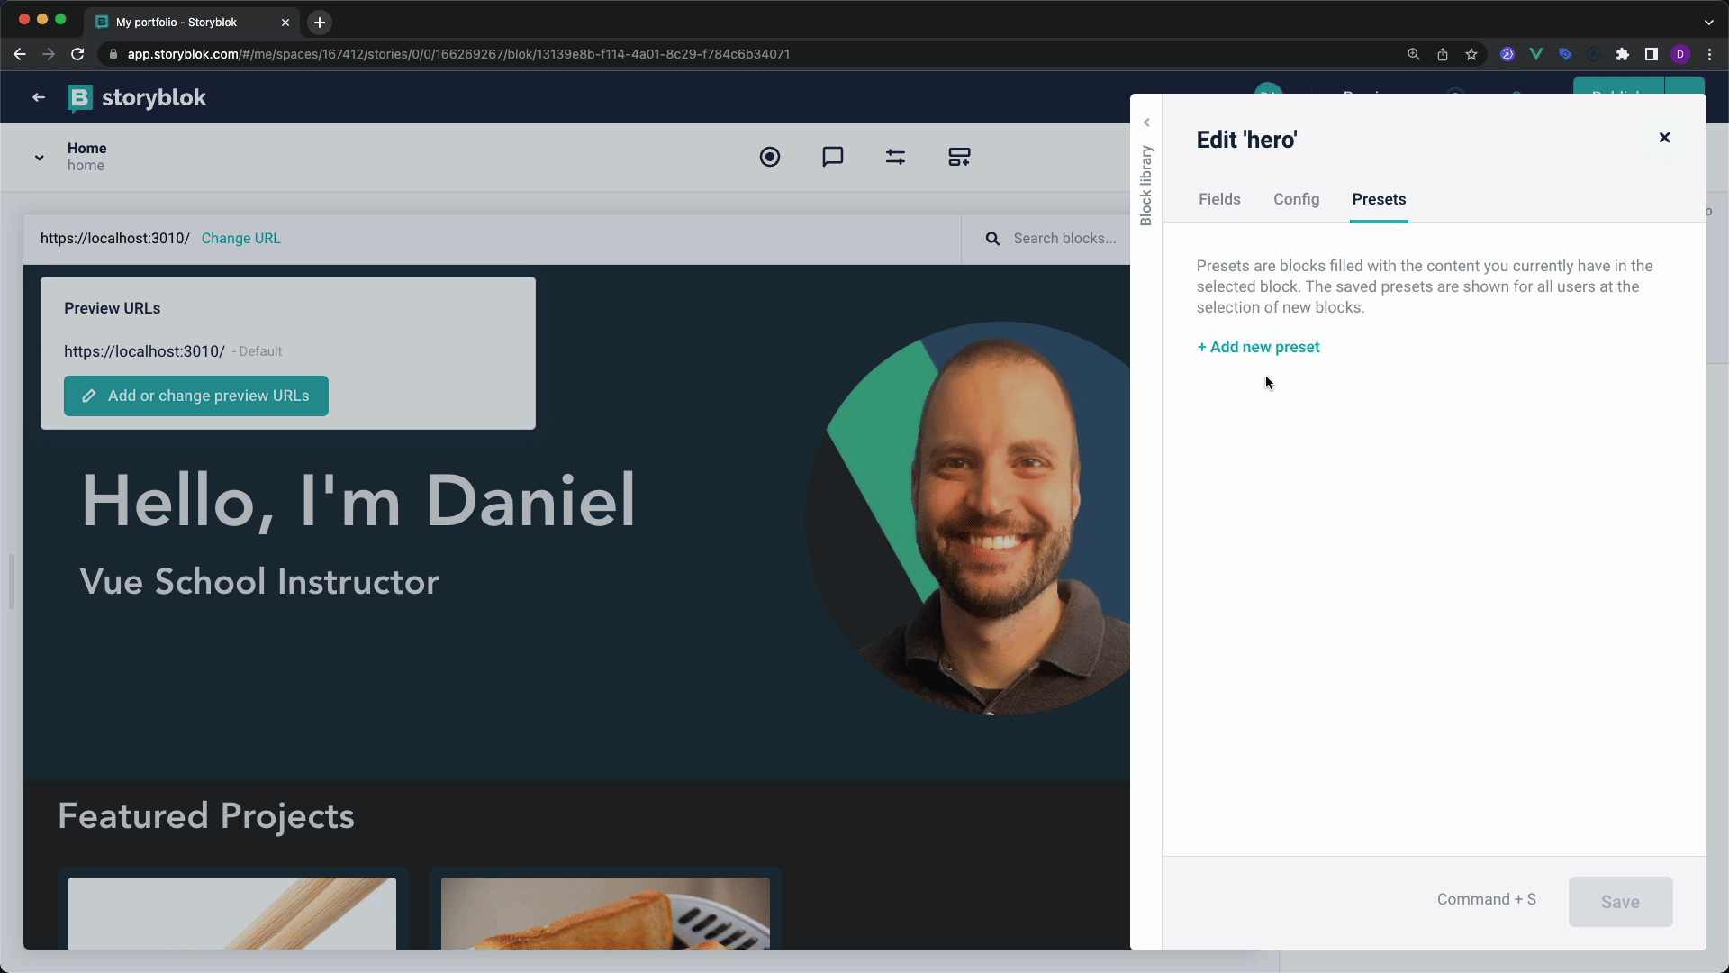Expand the Home story dropdown chevron
The height and width of the screenshot is (973, 1729).
(40, 158)
